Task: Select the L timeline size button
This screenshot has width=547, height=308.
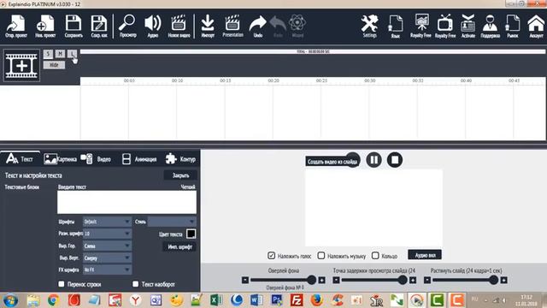Action: point(72,54)
